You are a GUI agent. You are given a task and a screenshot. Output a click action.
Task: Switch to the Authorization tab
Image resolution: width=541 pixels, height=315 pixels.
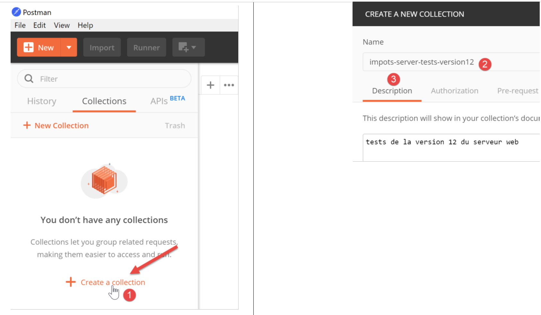(454, 91)
